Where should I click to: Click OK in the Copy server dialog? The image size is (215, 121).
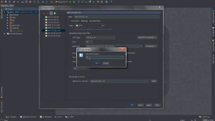point(97,63)
